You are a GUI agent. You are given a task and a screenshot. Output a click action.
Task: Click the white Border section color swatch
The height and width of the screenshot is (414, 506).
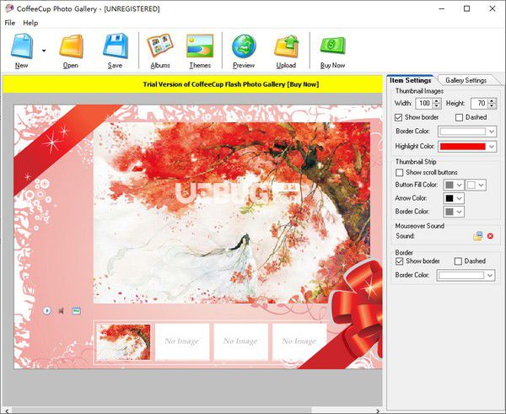click(x=461, y=275)
